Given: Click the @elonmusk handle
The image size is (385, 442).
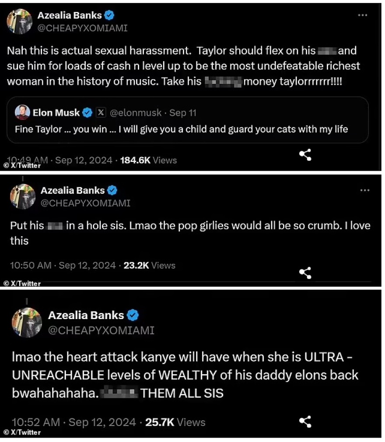Looking at the screenshot, I should (x=136, y=113).
